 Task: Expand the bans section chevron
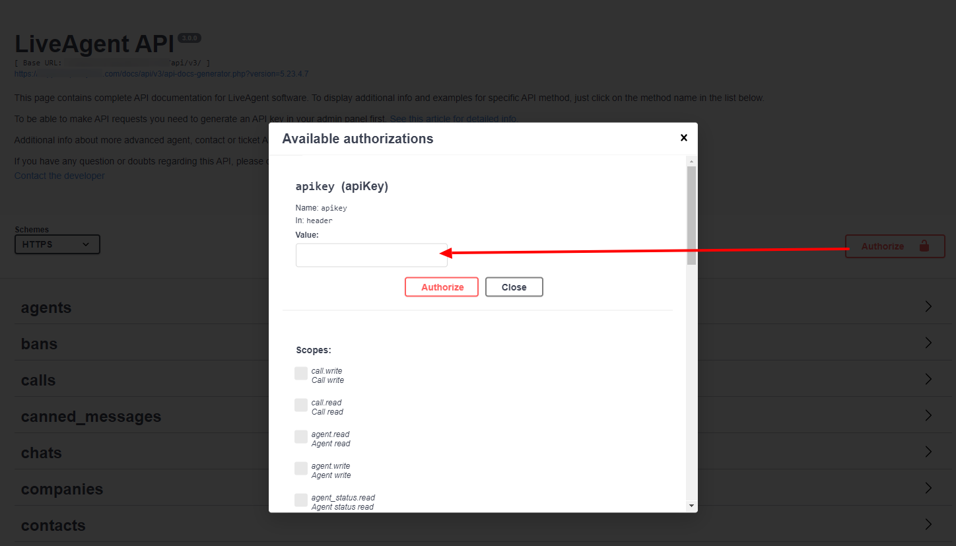(928, 343)
